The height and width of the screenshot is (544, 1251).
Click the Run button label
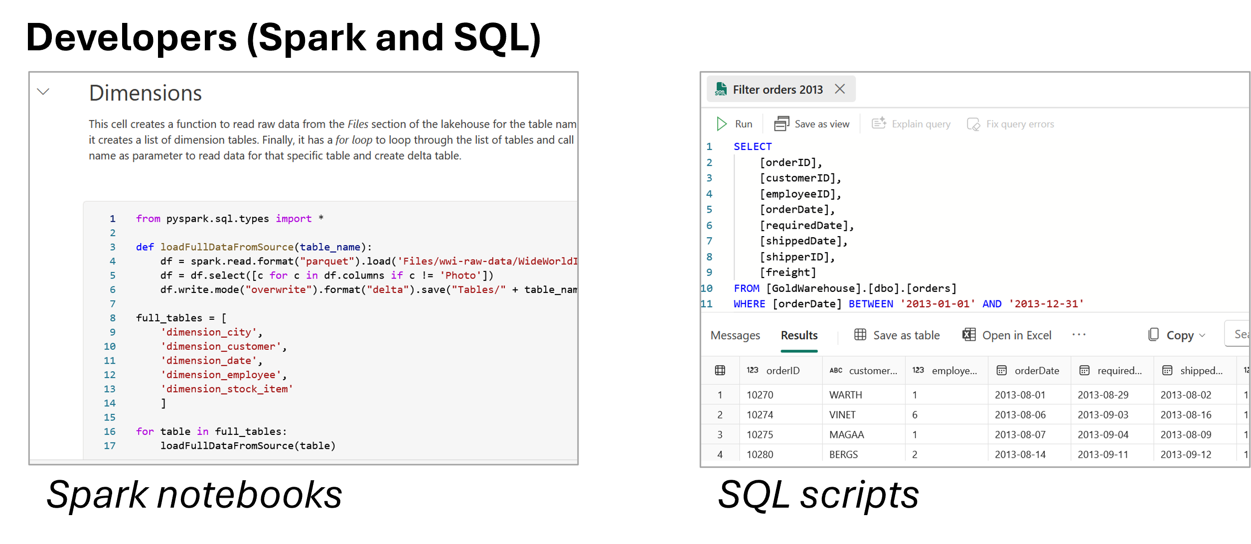tap(744, 124)
